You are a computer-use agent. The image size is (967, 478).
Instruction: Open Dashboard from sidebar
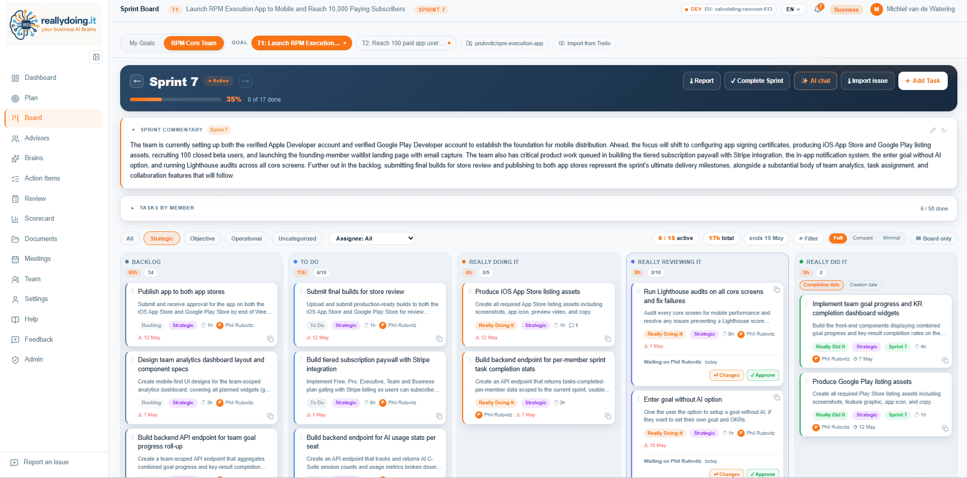(x=53, y=78)
